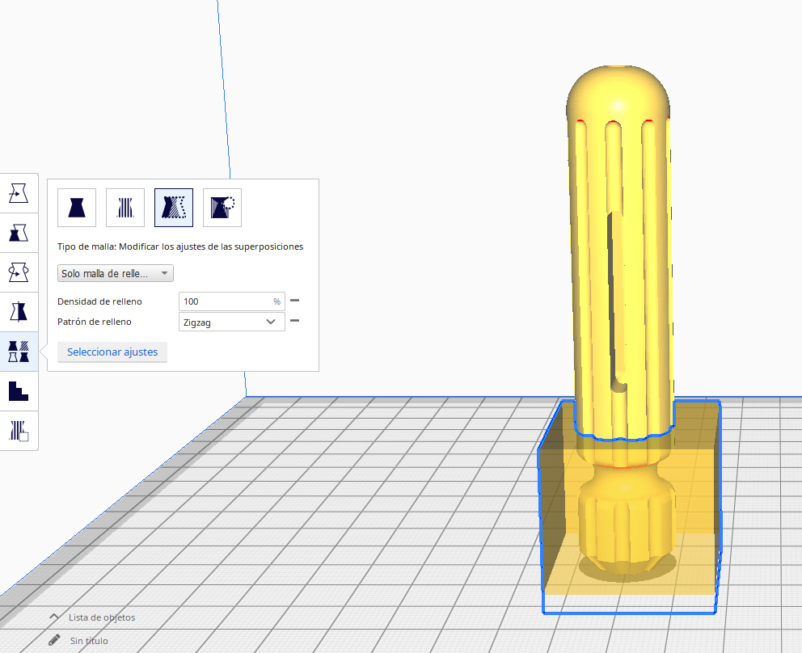Viewport: 802px width, 653px height.
Task: Click the pencil icon next to Sin título
Action: click(53, 640)
